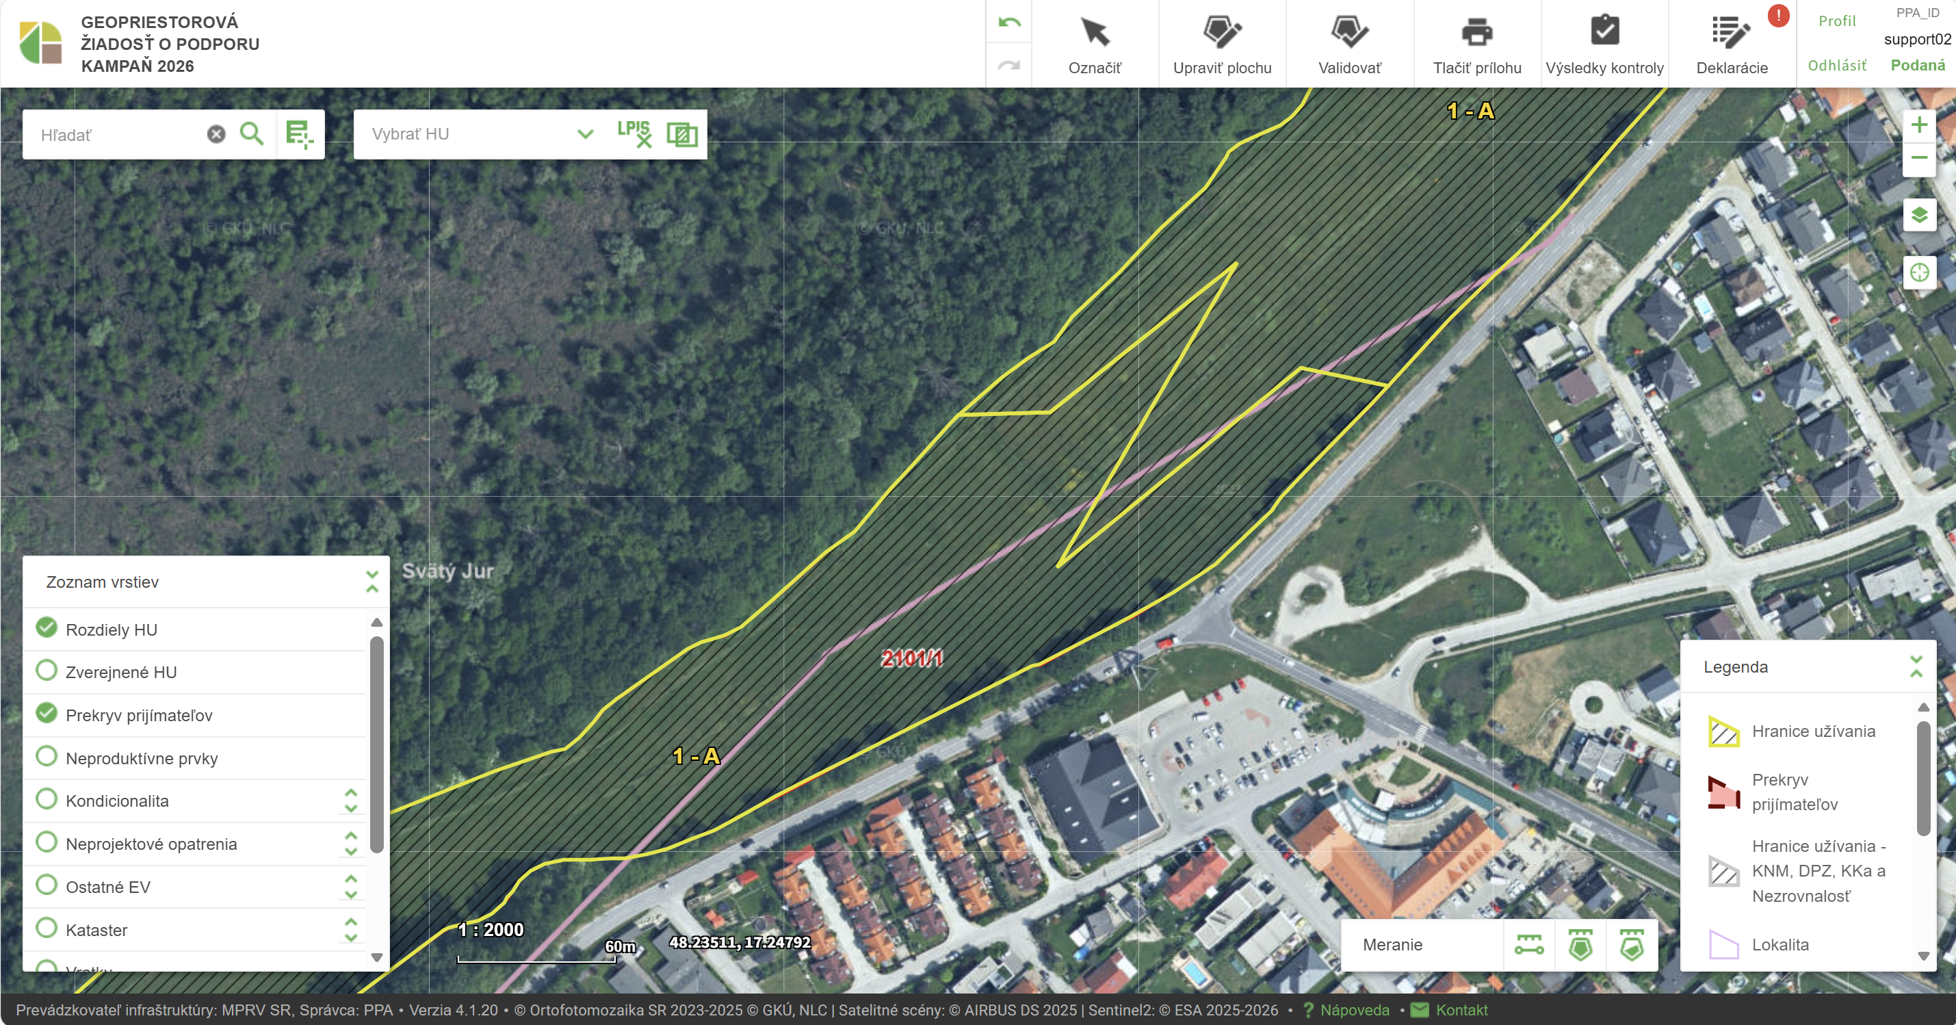The height and width of the screenshot is (1025, 1956).
Task: Click the Zoznam vrstiev scrollbar thumb
Action: (x=376, y=744)
